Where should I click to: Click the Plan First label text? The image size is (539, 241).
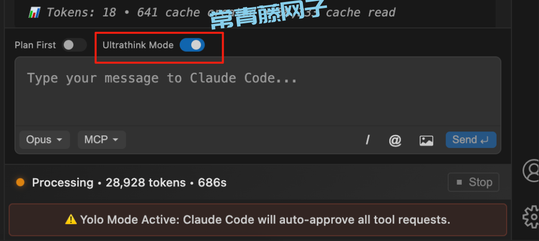click(x=35, y=45)
